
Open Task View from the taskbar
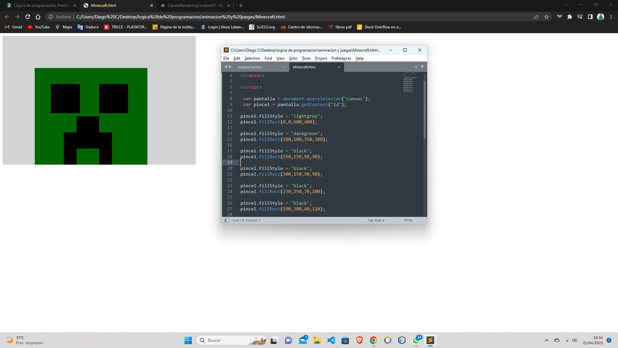coord(274,340)
